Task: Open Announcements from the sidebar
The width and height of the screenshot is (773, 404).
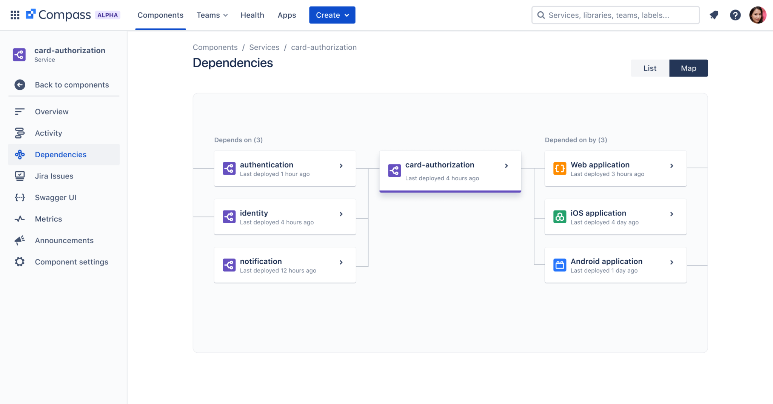Action: (x=64, y=240)
